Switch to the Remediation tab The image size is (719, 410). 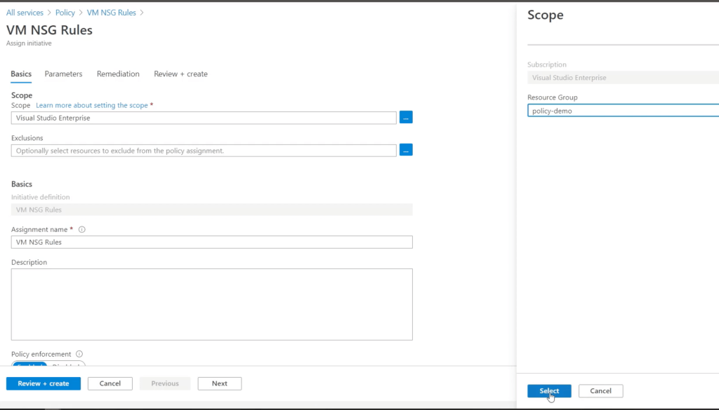click(118, 74)
